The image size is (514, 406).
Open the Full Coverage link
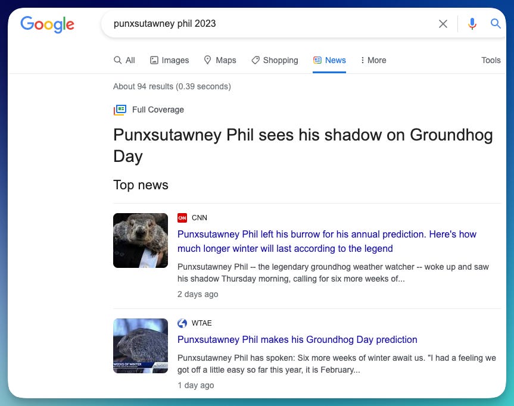158,110
